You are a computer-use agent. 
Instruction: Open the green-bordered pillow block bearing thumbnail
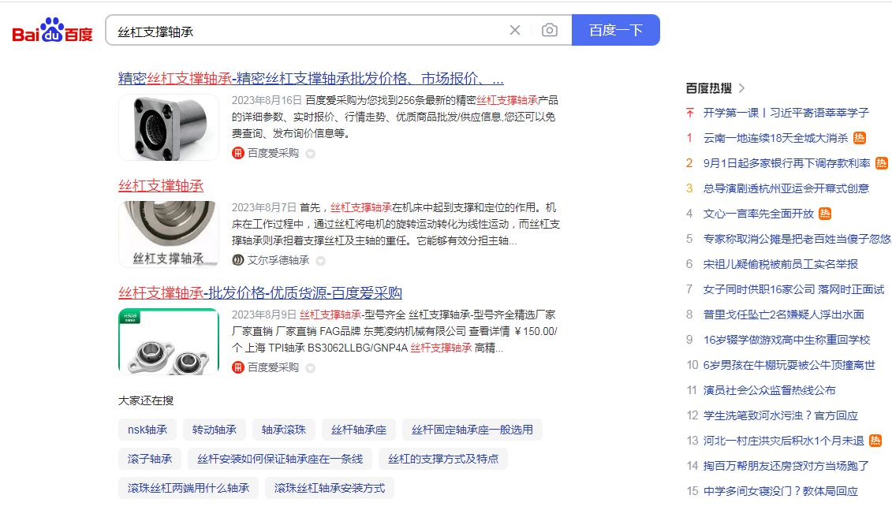coord(169,341)
